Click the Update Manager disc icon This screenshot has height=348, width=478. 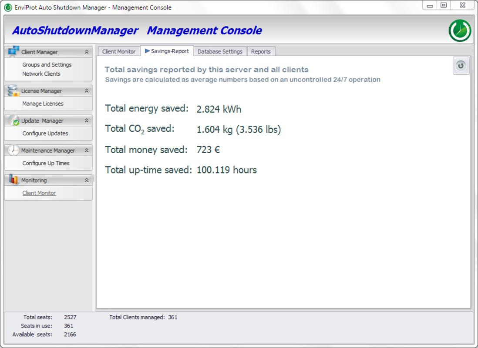pyautogui.click(x=13, y=120)
